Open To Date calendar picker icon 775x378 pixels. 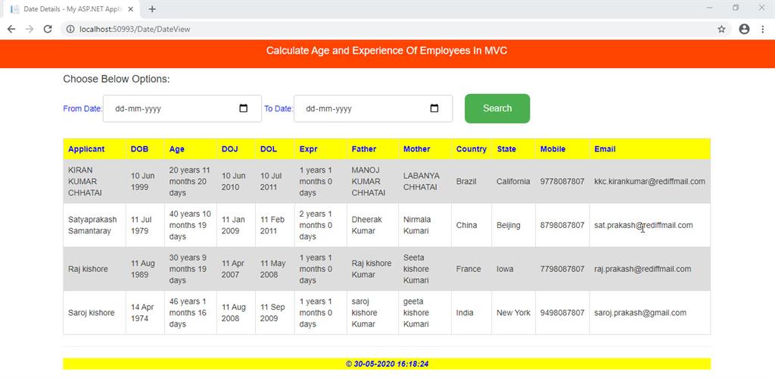(x=434, y=108)
